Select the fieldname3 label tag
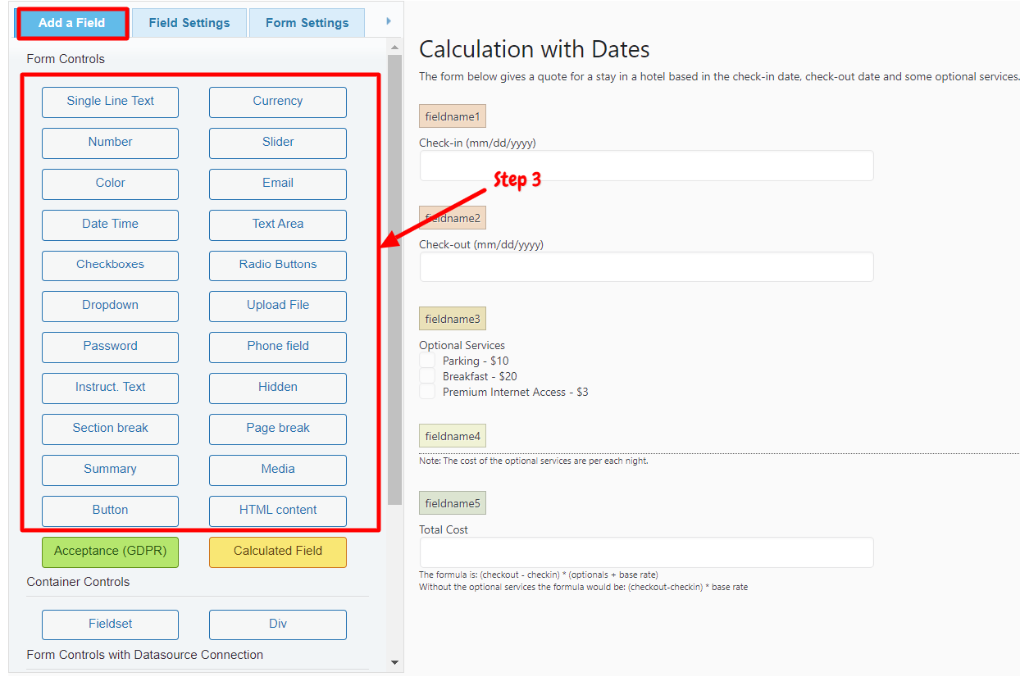The height and width of the screenshot is (695, 1020). pyautogui.click(x=453, y=319)
